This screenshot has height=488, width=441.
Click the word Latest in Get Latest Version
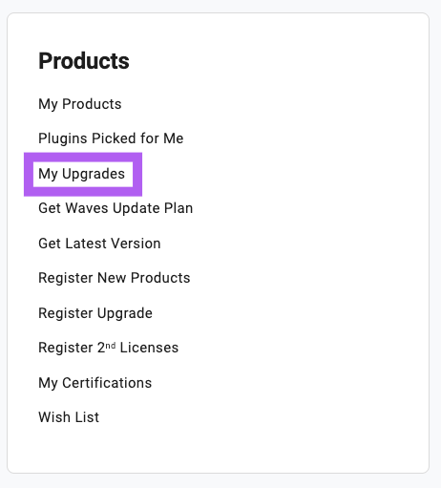pos(86,244)
